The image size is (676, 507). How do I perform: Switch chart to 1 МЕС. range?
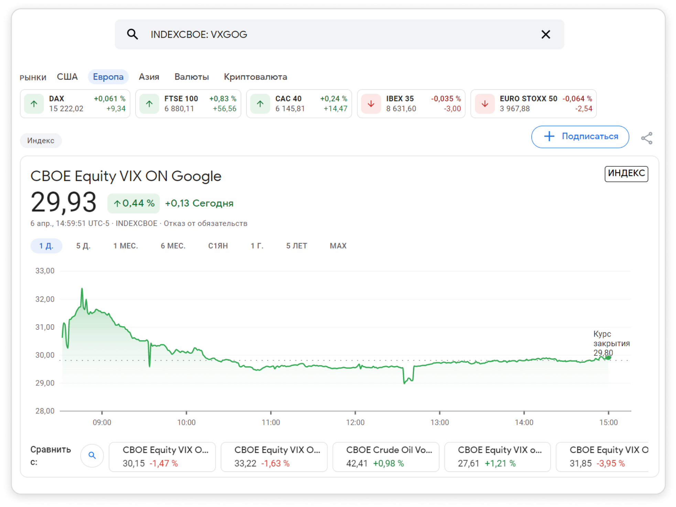pos(126,246)
